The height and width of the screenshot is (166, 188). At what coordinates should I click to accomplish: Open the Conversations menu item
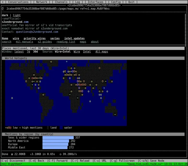click(x=18, y=2)
